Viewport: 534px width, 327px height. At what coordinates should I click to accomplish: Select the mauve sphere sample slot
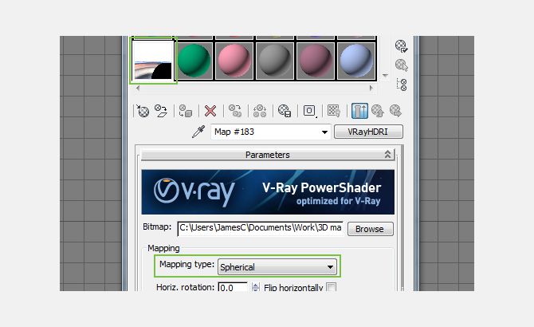[316, 61]
